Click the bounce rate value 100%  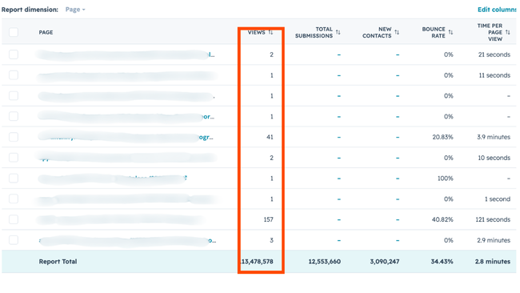(445, 179)
